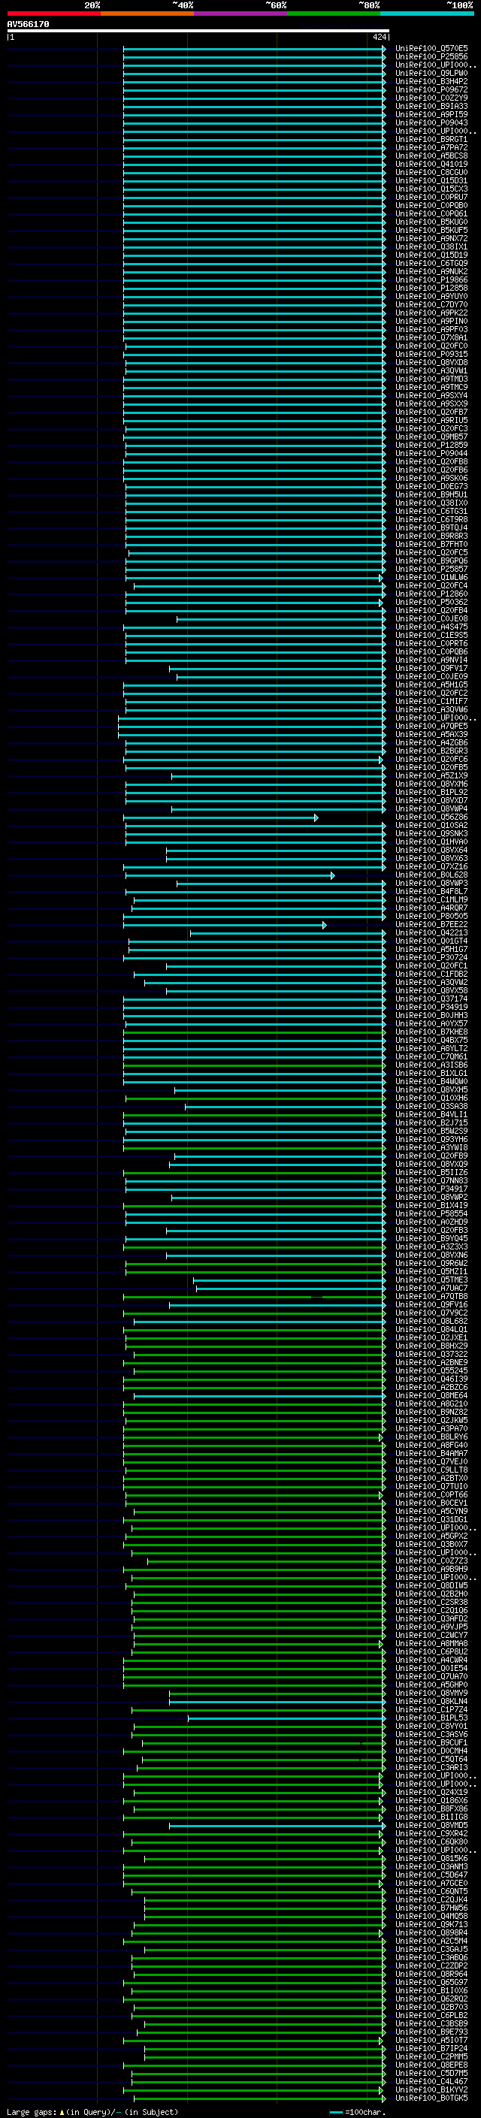Select the UniRef100_P50362 label
481x2118 pixels.
431,602
